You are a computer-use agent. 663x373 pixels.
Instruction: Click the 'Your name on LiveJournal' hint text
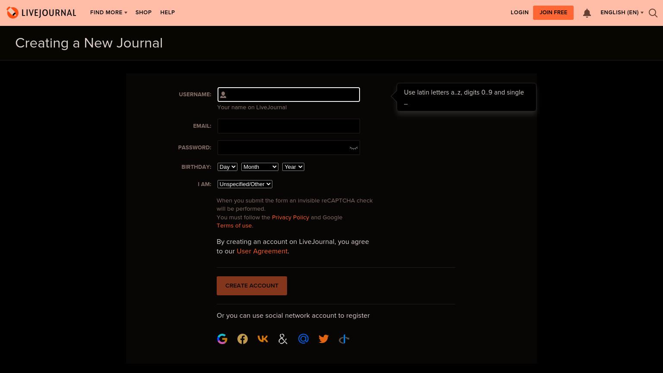click(252, 107)
